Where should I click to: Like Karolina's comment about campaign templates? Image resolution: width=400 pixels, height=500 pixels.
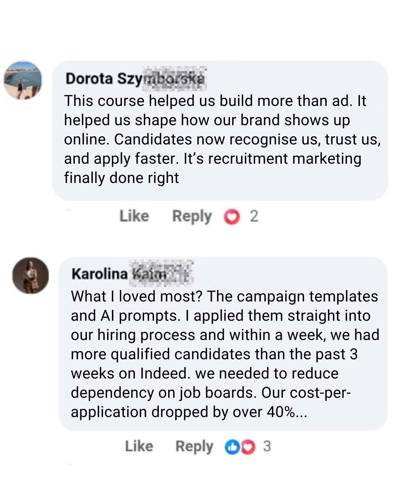(x=139, y=446)
